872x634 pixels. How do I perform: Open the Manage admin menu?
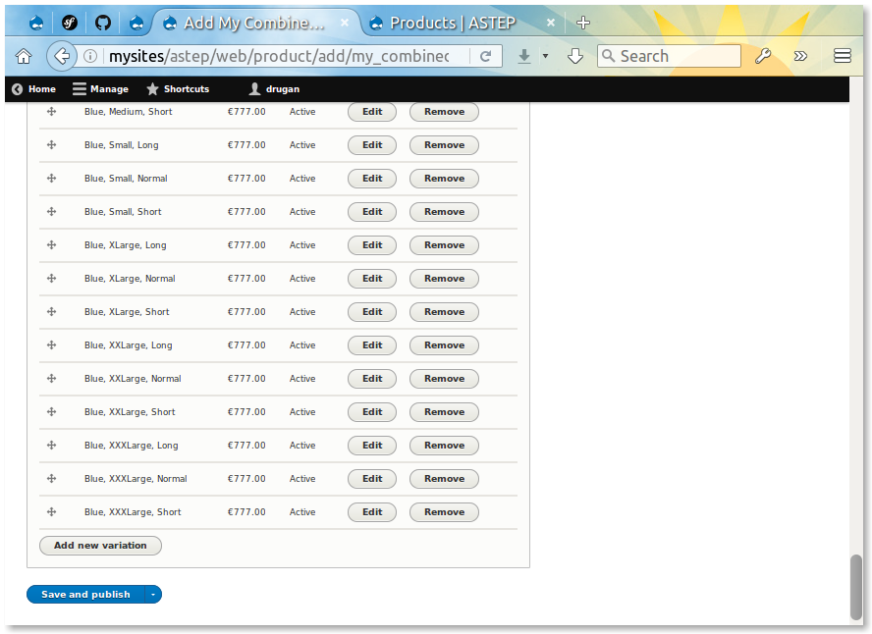[x=101, y=89]
